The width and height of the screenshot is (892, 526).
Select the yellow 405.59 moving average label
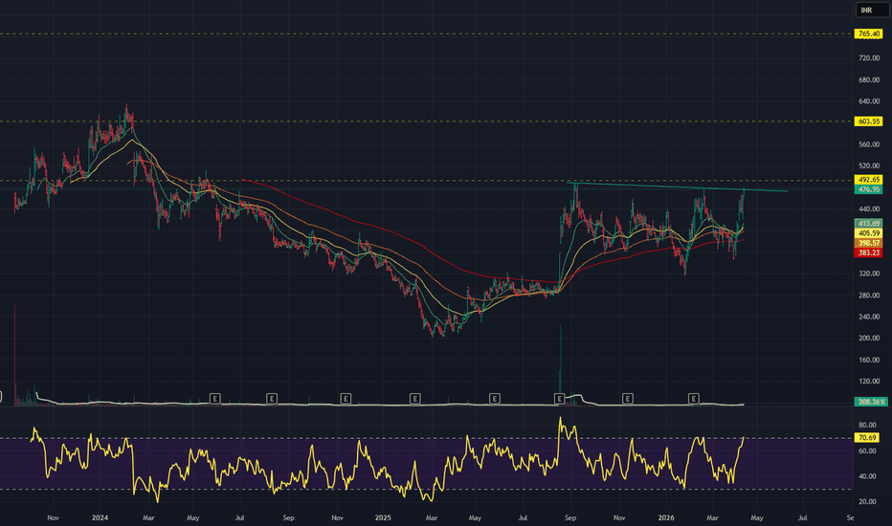click(868, 232)
